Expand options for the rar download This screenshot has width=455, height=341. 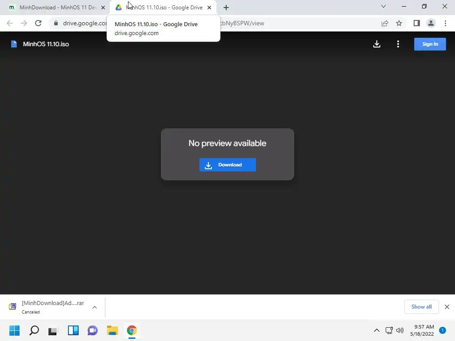(95, 307)
